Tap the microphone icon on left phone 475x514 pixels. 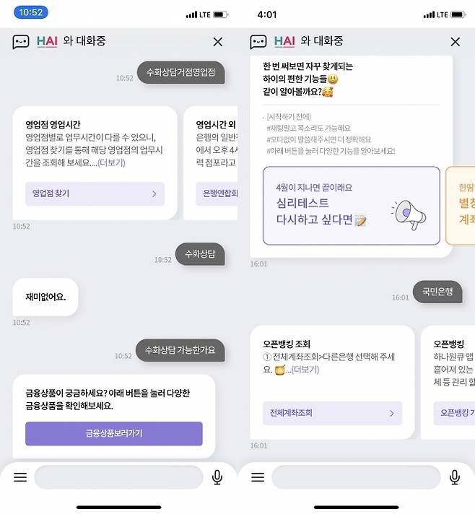pyautogui.click(x=217, y=477)
